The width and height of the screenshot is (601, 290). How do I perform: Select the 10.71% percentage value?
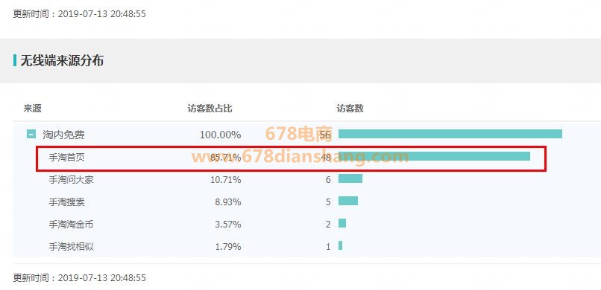(226, 180)
